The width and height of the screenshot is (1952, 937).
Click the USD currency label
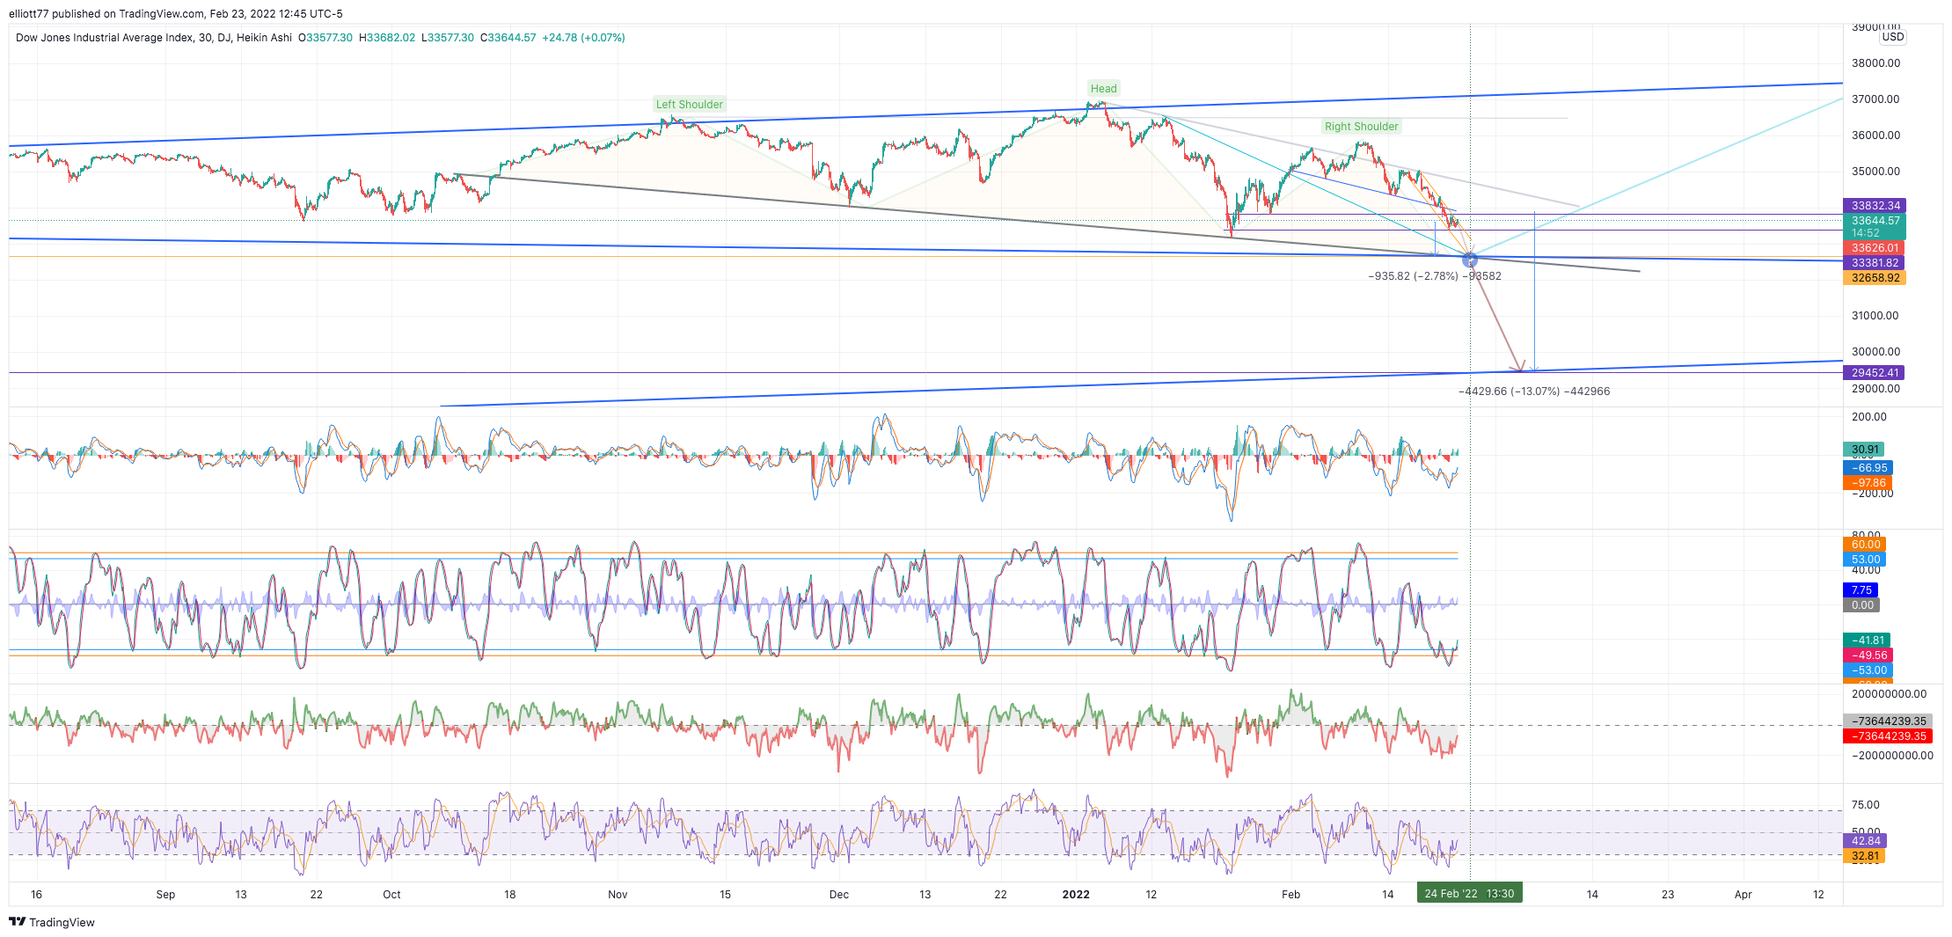tap(1893, 37)
